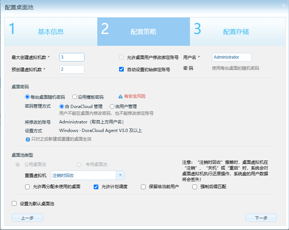Click the 配置桌面池 dialog title
Screen dimensions: 289x230
[x=19, y=8]
